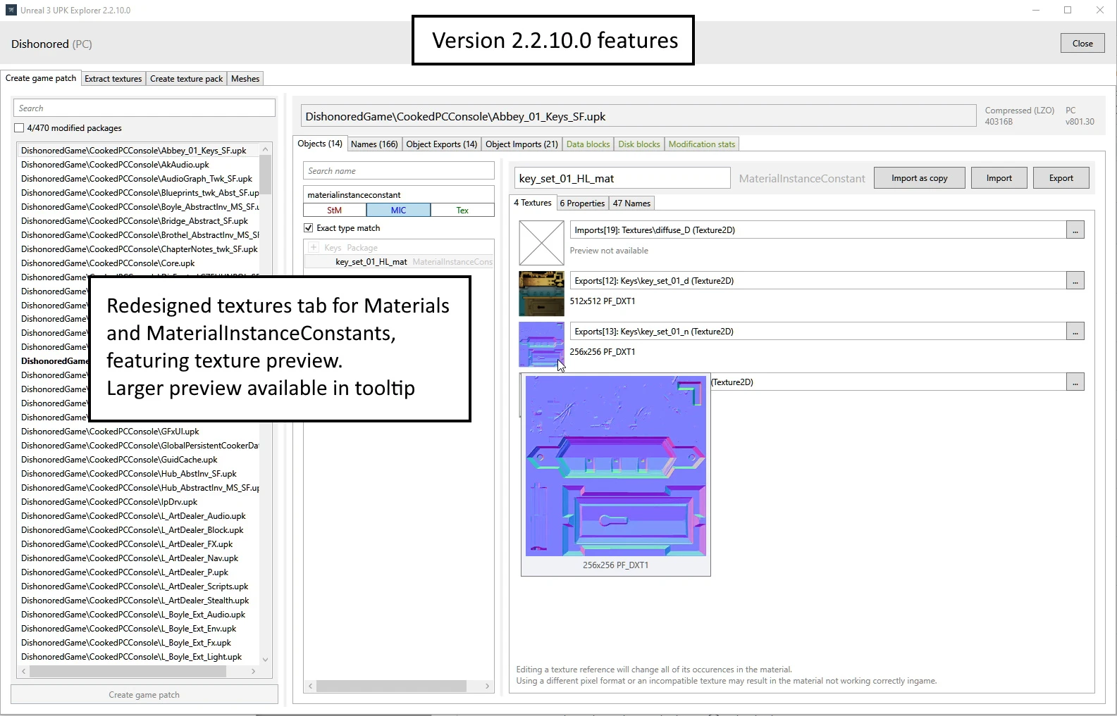Viewport: 1117px width, 716px height.
Task: Select the MIC type filter toggle
Action: click(x=398, y=211)
